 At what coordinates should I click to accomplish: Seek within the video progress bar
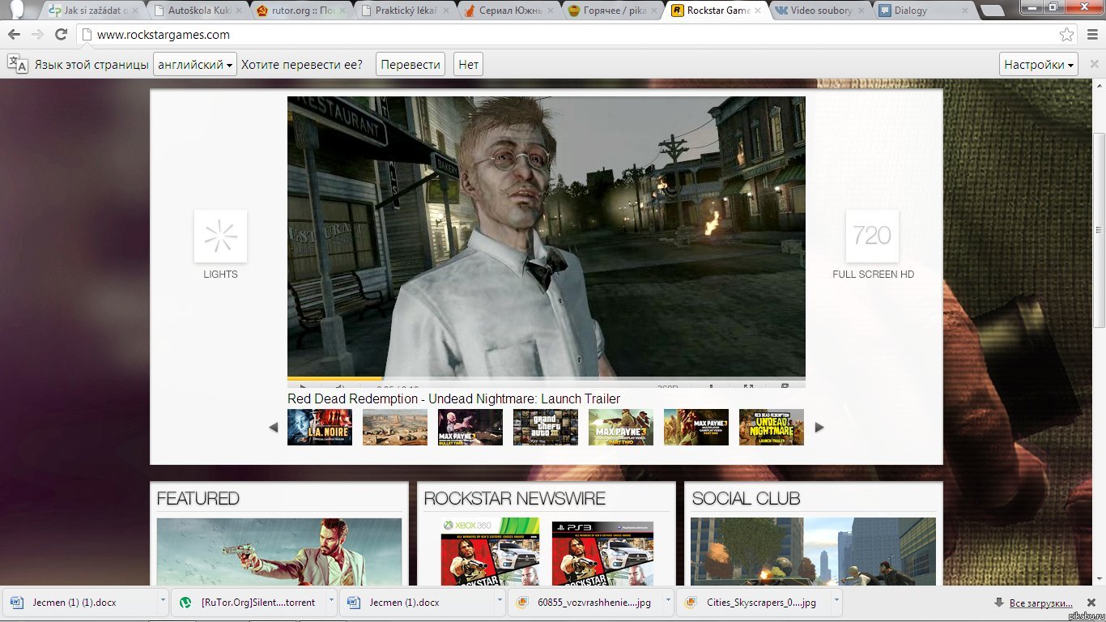(x=547, y=378)
